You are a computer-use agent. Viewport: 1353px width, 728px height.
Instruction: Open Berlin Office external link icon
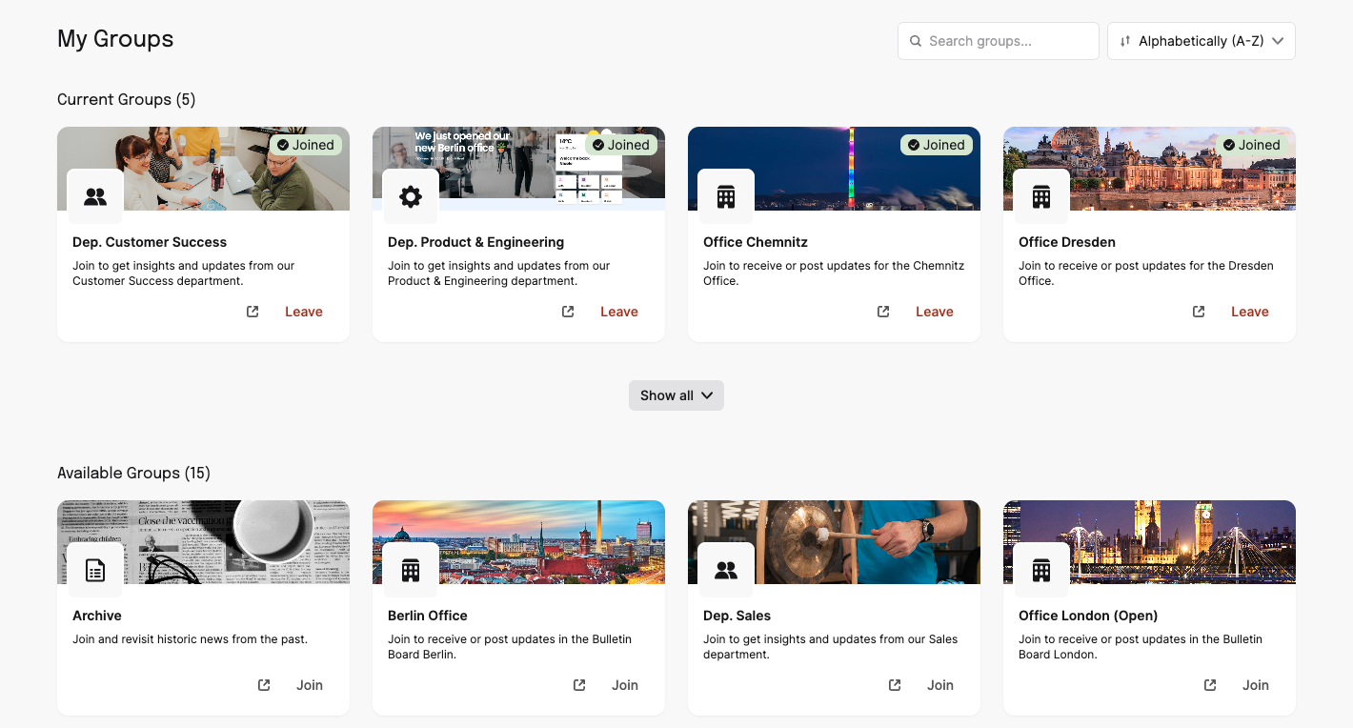click(x=579, y=685)
